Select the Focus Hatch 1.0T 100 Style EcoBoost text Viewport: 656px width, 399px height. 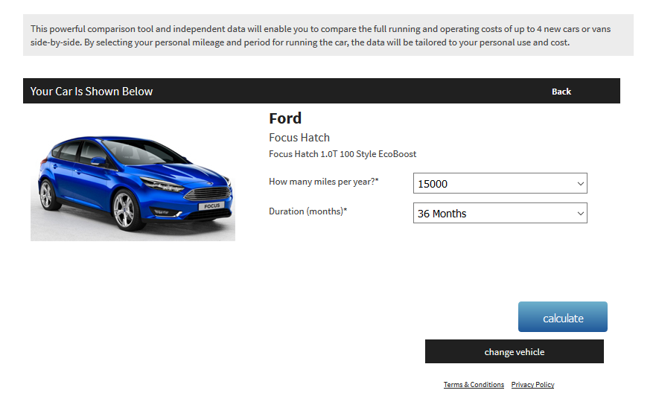coord(343,154)
